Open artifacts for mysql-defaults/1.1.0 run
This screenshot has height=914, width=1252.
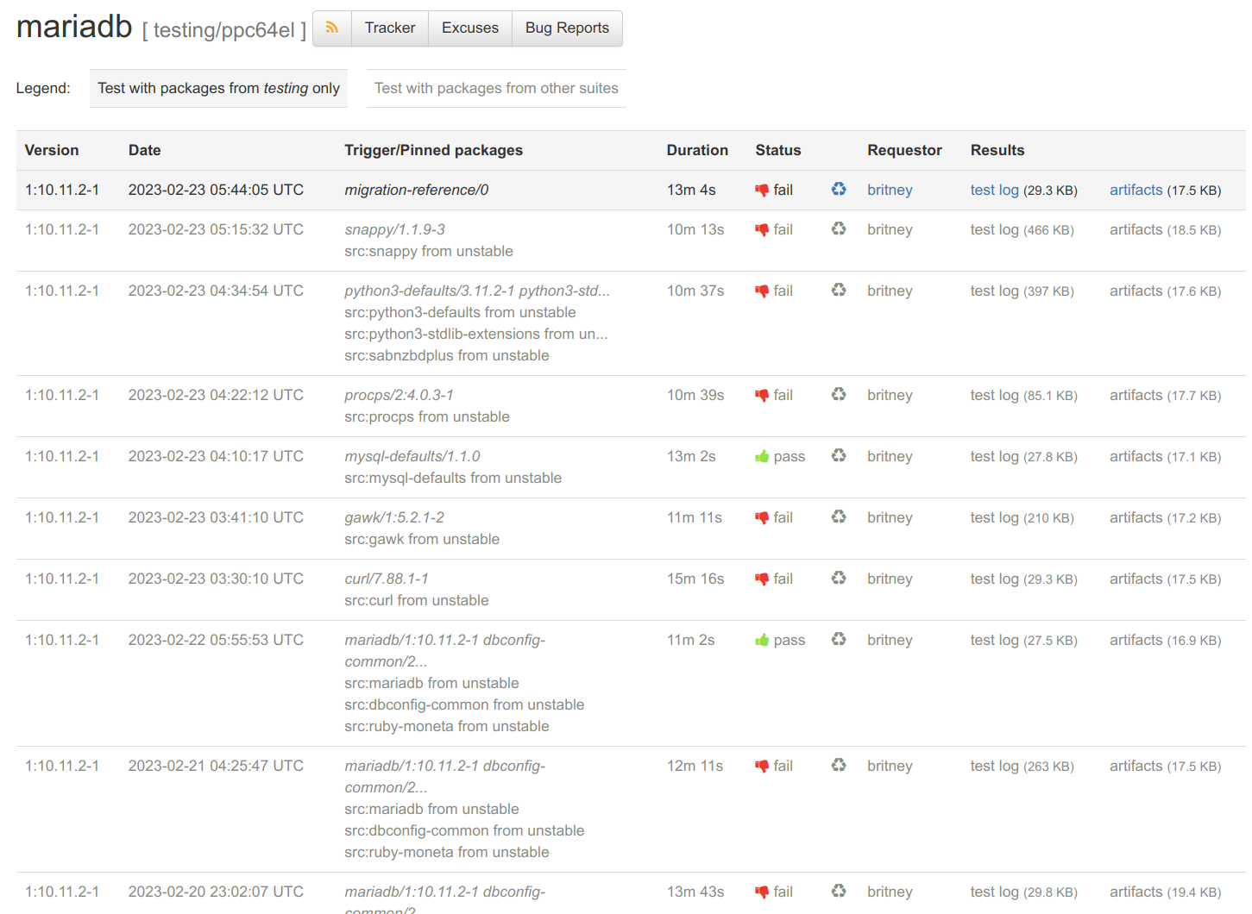coord(1136,457)
